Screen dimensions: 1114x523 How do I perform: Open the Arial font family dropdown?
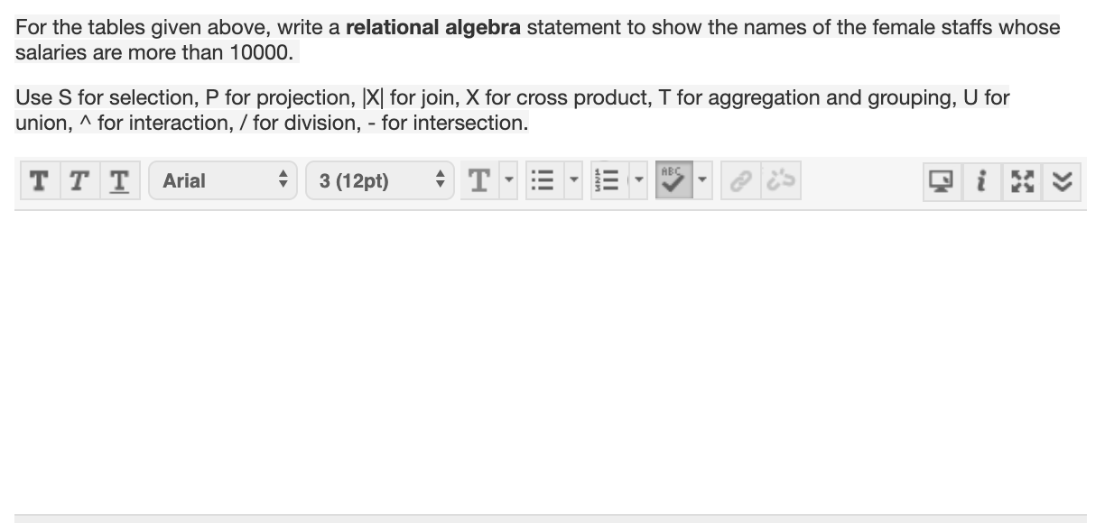(x=222, y=180)
